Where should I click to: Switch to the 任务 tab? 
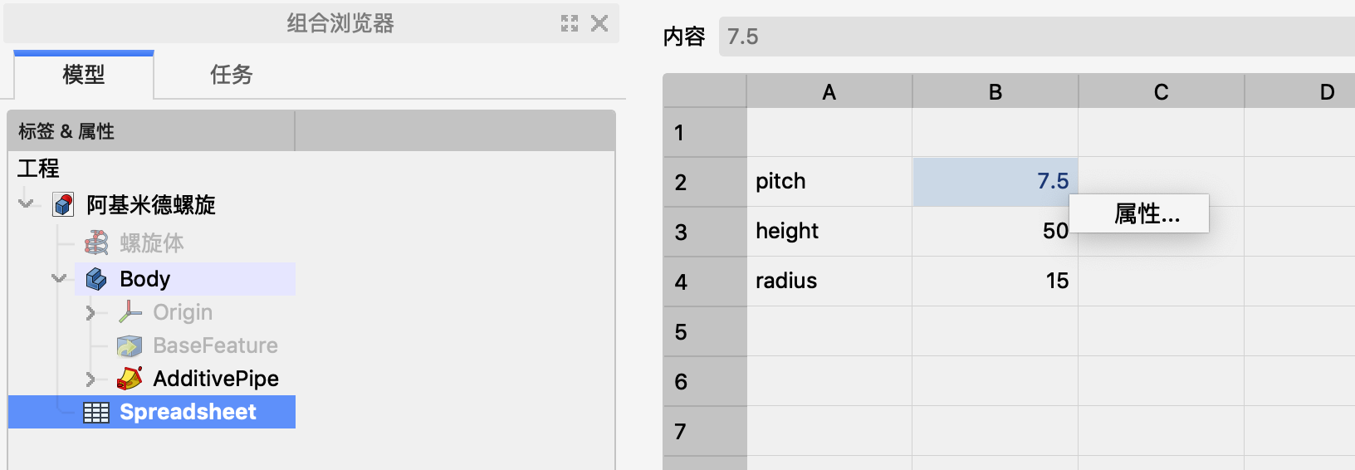coord(231,75)
